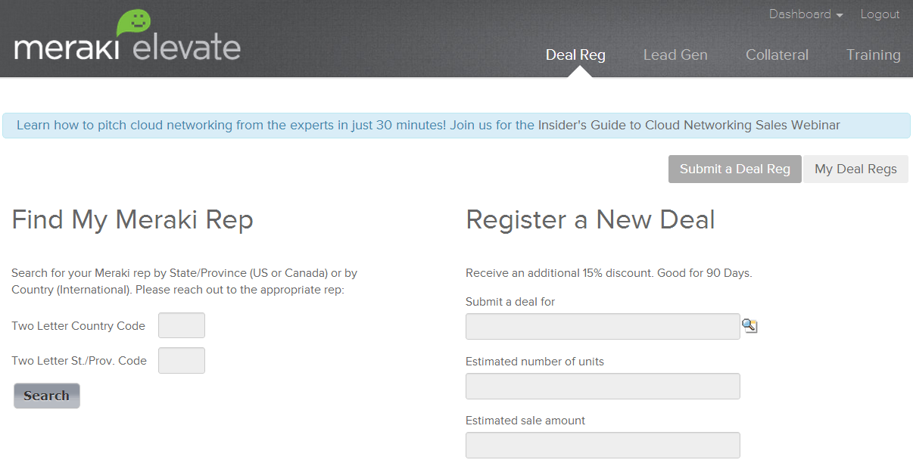Expand the Dashboard dropdown menu
913x466 pixels.
tap(805, 14)
